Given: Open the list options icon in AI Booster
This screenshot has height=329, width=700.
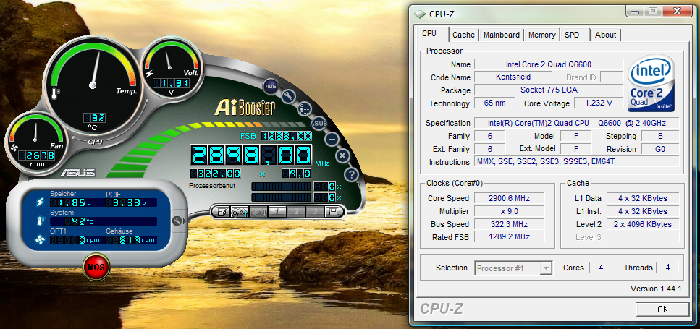Looking at the screenshot, I should point(305,108).
